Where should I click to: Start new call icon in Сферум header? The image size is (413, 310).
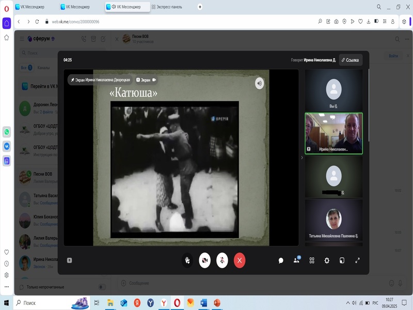[84, 39]
